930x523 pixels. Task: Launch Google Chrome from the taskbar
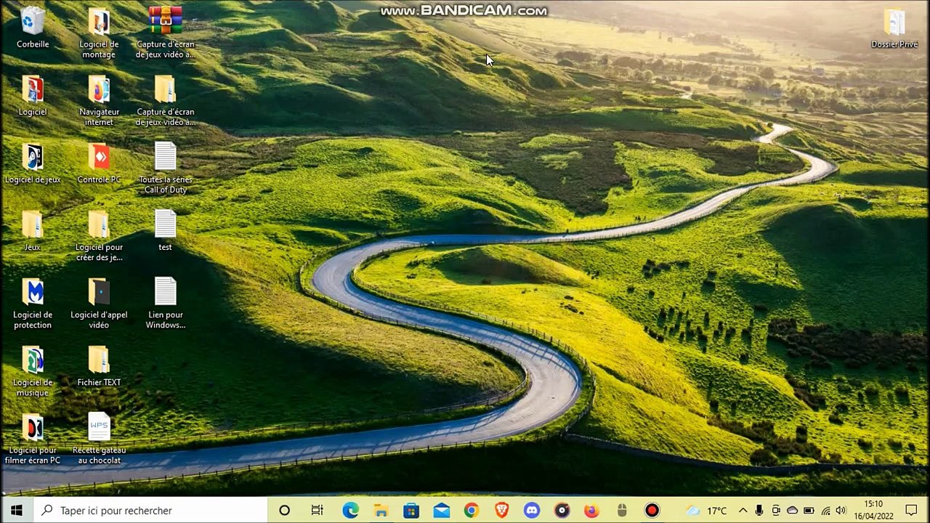(x=472, y=511)
